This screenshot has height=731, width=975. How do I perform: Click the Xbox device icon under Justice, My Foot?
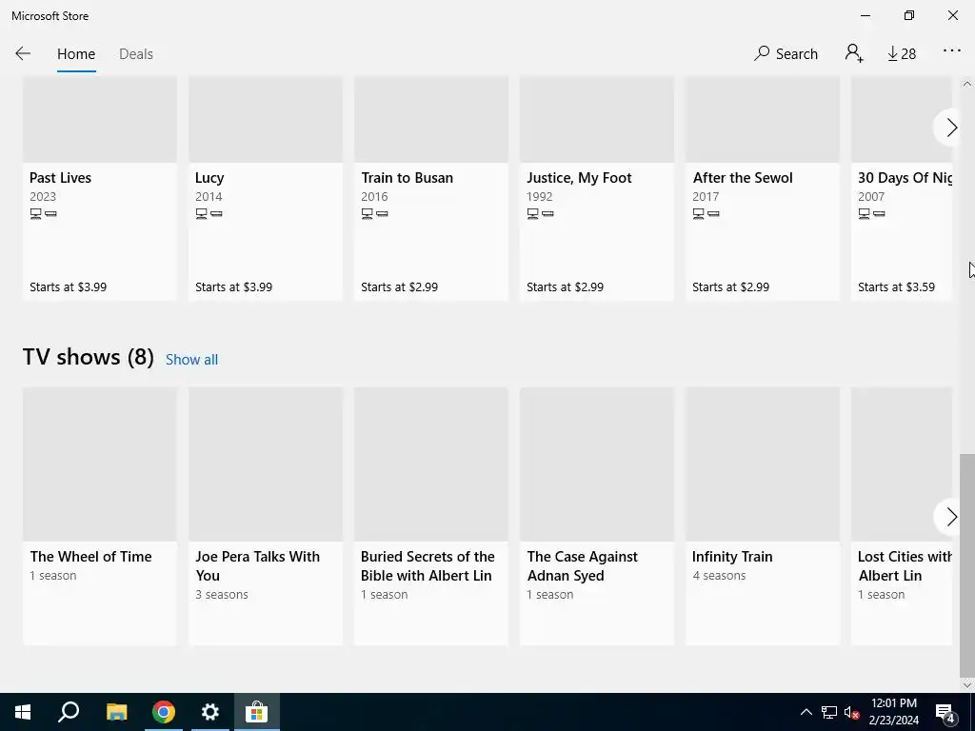(547, 214)
